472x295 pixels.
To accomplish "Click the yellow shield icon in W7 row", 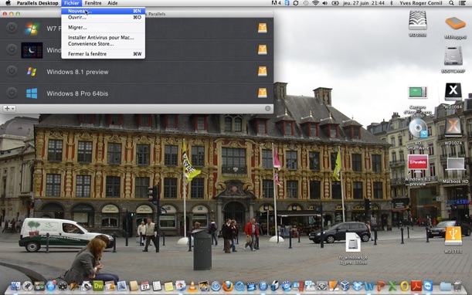I will [262, 28].
